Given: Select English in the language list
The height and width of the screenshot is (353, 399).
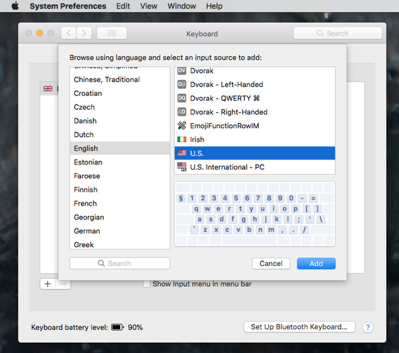Looking at the screenshot, I should click(120, 148).
